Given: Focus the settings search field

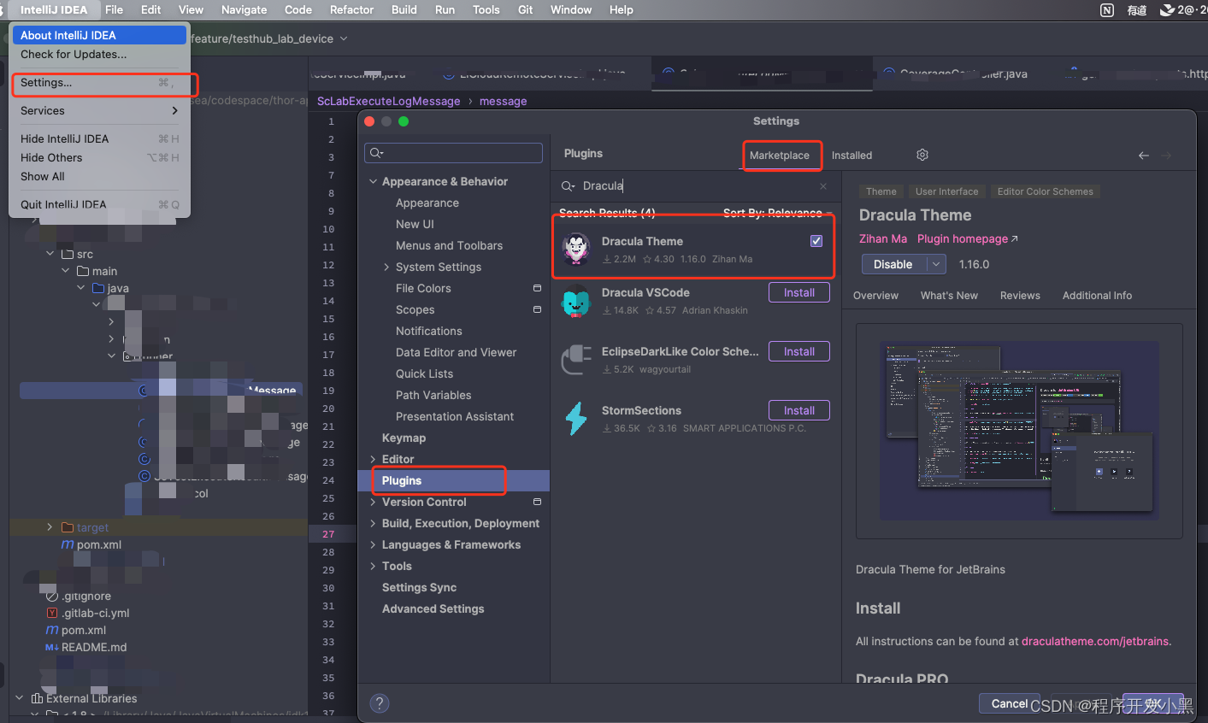Looking at the screenshot, I should pyautogui.click(x=453, y=153).
